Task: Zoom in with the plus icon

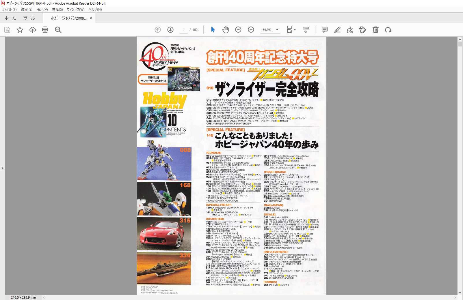Action: tap(251, 30)
